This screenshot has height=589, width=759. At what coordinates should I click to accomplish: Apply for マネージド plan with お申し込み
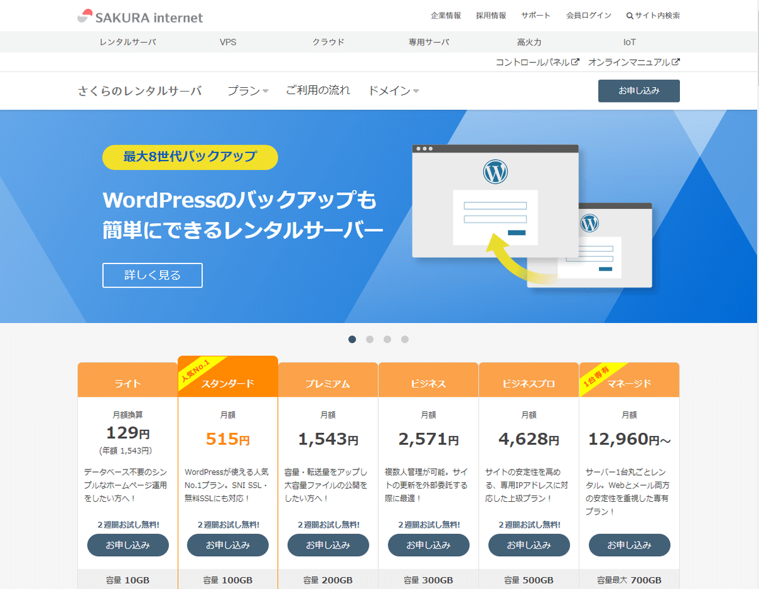point(629,545)
